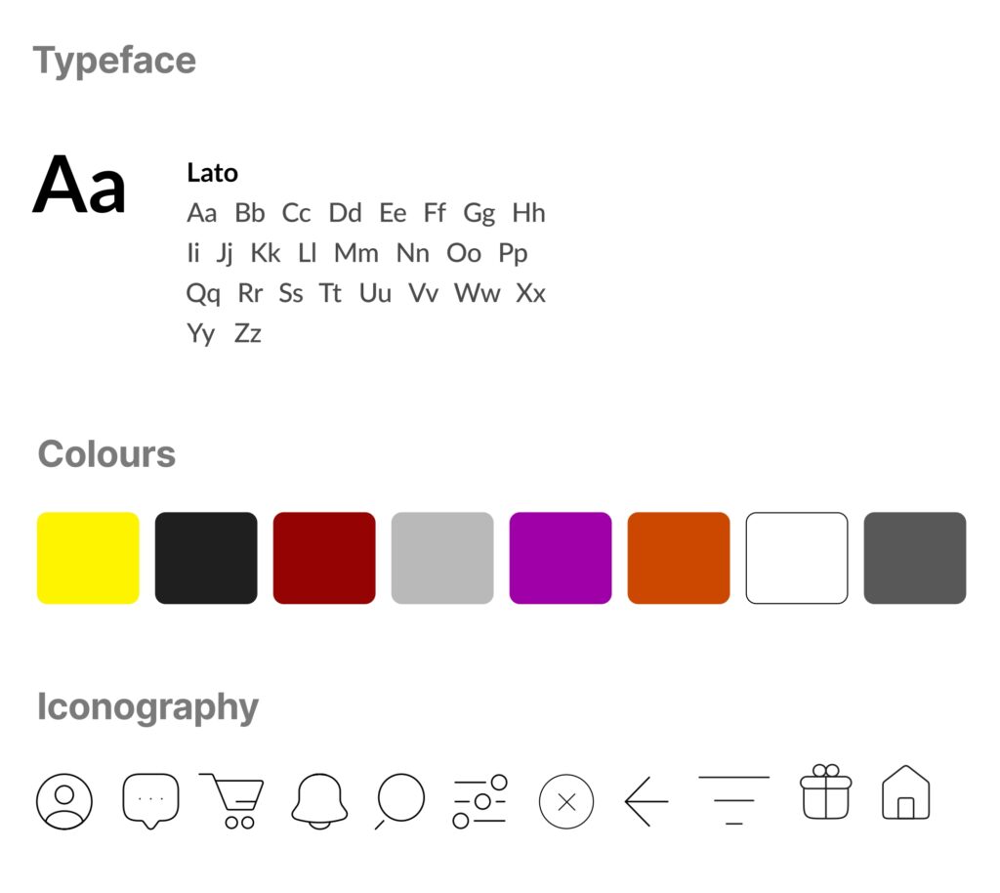
Task: Click the Lato font name label
Action: pos(212,173)
